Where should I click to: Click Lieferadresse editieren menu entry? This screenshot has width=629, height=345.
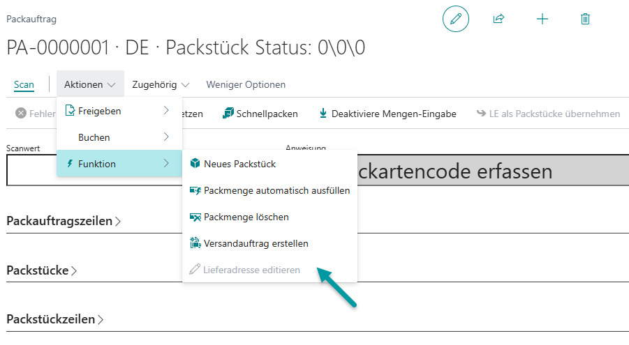269,270
